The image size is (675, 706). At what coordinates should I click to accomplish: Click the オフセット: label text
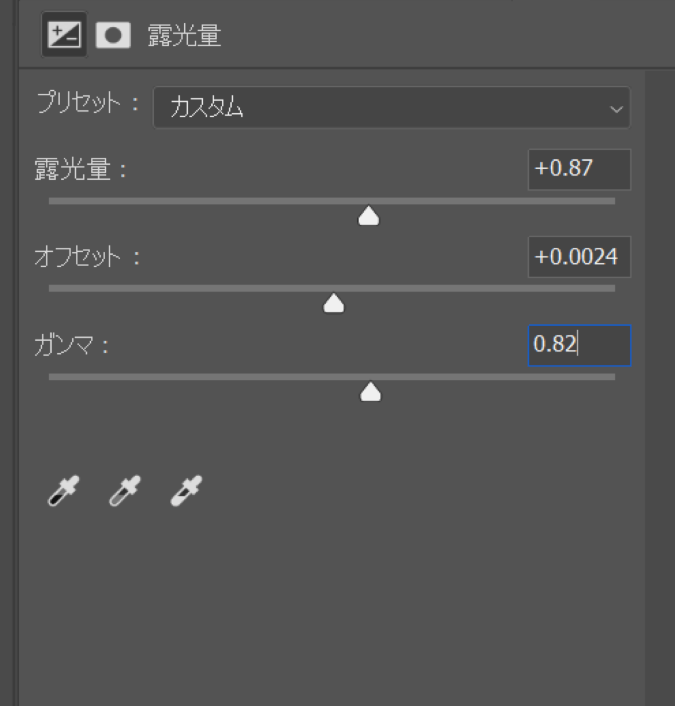pos(87,257)
